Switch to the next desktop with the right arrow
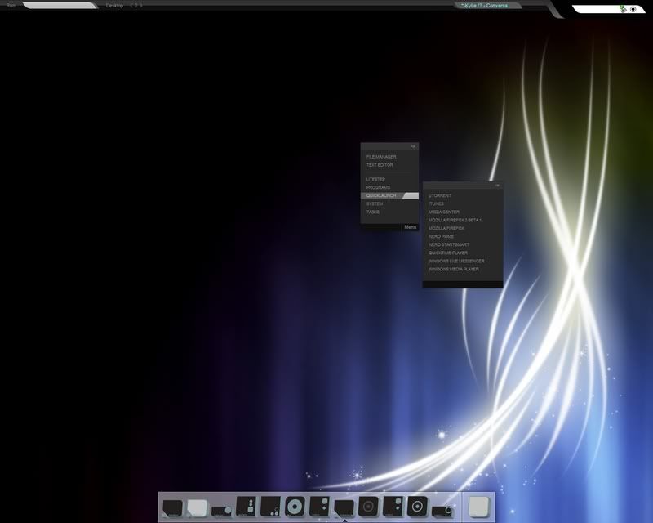The image size is (653, 523). click(140, 5)
